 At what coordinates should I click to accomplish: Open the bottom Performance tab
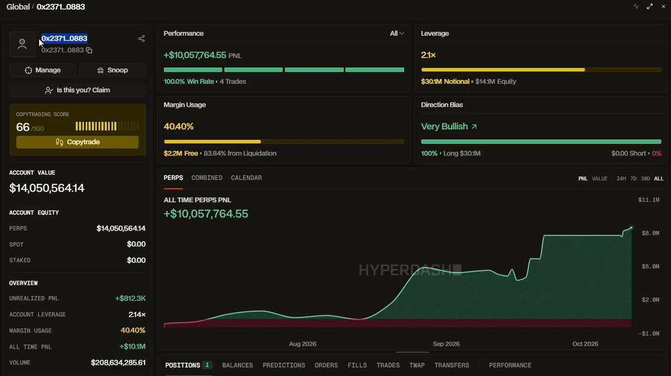tap(510, 365)
